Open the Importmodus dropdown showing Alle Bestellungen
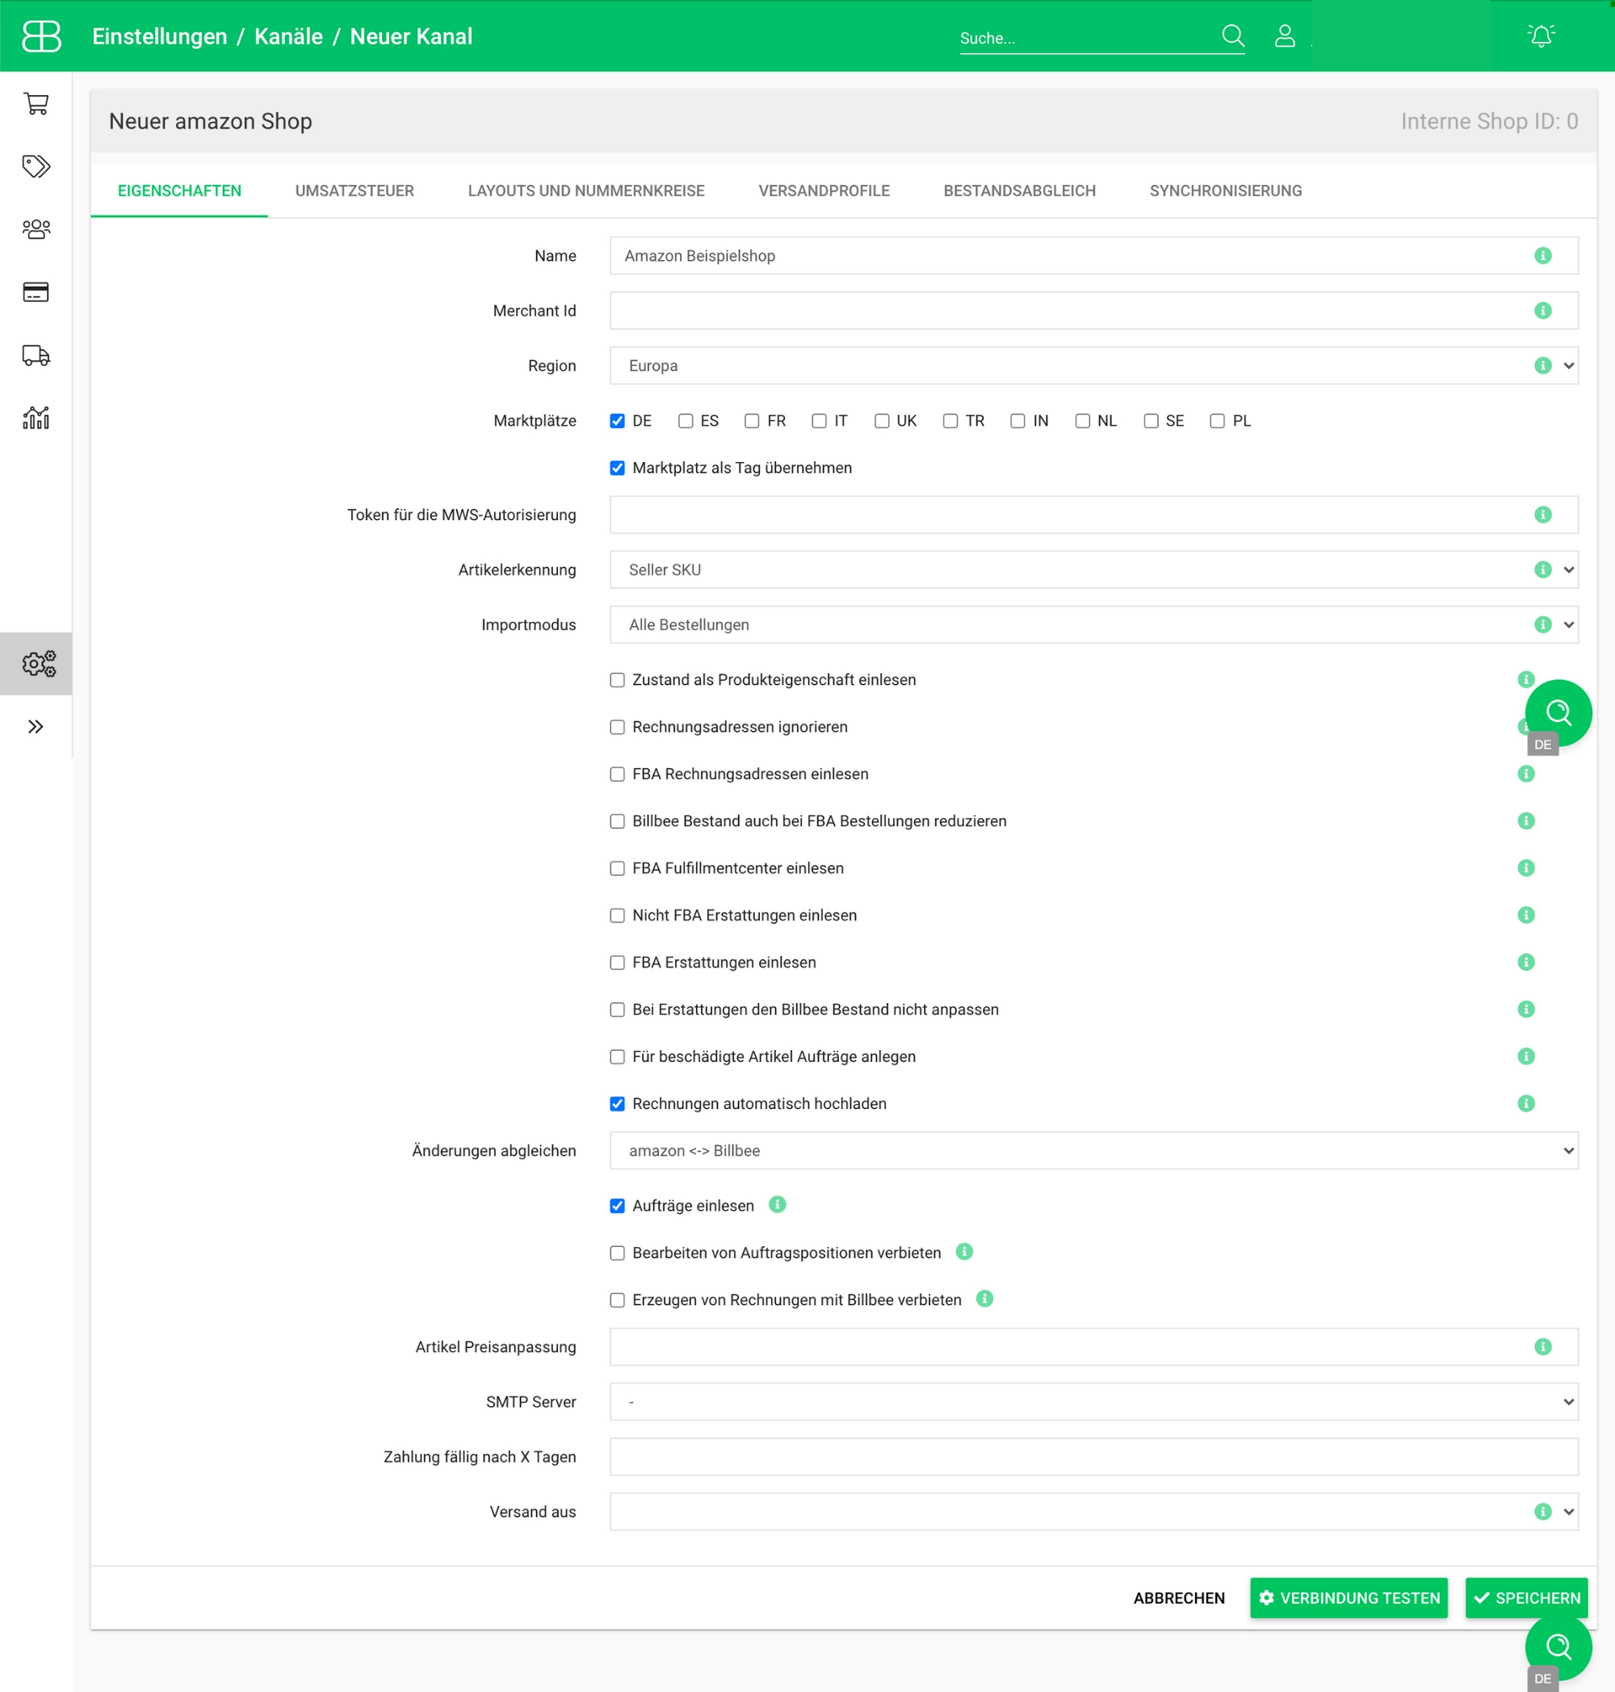The height and width of the screenshot is (1692, 1615). click(x=1093, y=625)
